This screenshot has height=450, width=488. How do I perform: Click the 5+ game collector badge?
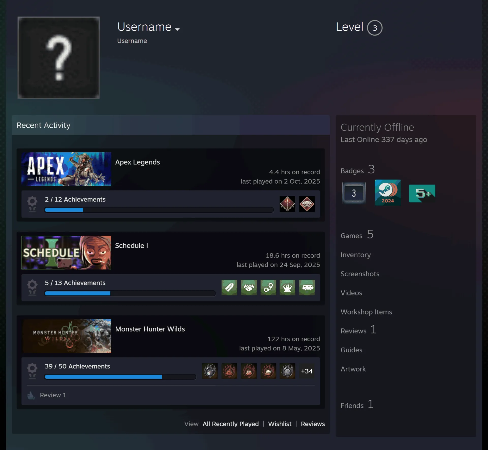[422, 193]
